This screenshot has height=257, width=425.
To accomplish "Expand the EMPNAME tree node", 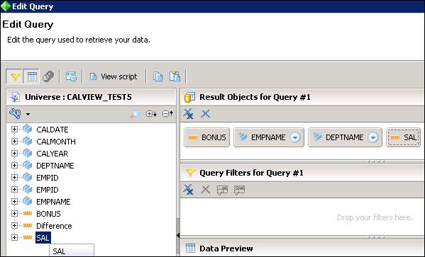I will pos(14,202).
